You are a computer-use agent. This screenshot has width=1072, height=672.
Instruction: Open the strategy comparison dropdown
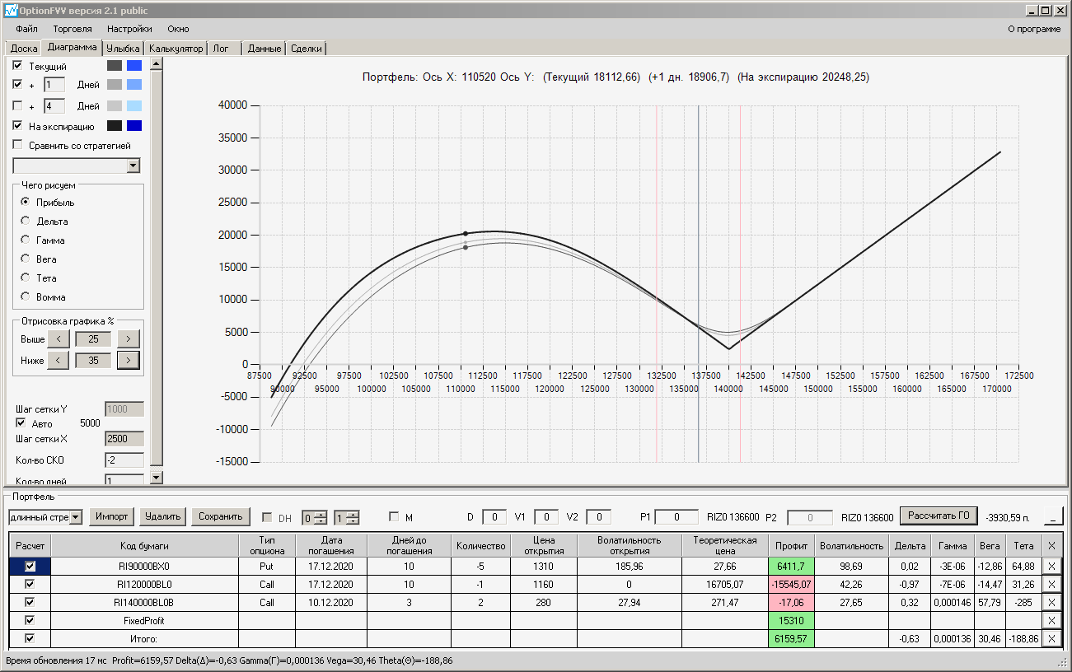coord(134,166)
